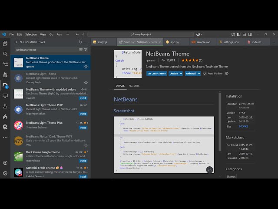Click the Set Color Theme button
278x209 pixels.
[156, 74]
